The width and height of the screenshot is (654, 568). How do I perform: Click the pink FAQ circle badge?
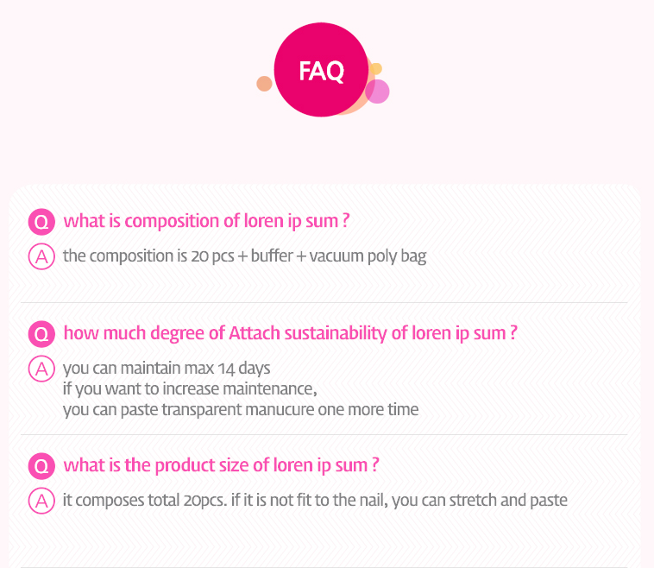point(321,70)
